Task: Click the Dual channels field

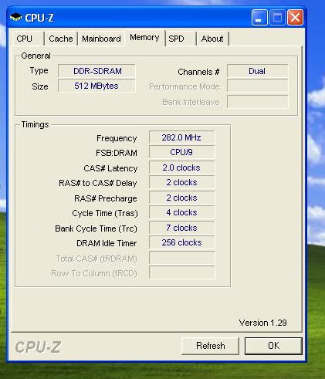Action: tap(257, 71)
